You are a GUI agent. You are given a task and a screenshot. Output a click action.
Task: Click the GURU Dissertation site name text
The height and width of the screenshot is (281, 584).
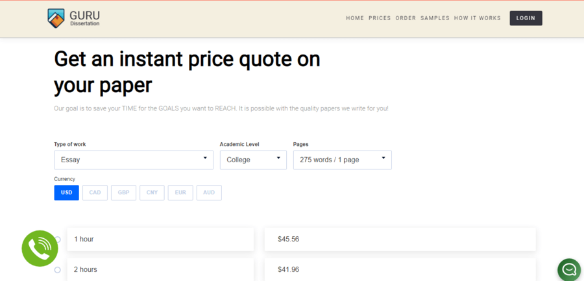pyautogui.click(x=84, y=18)
